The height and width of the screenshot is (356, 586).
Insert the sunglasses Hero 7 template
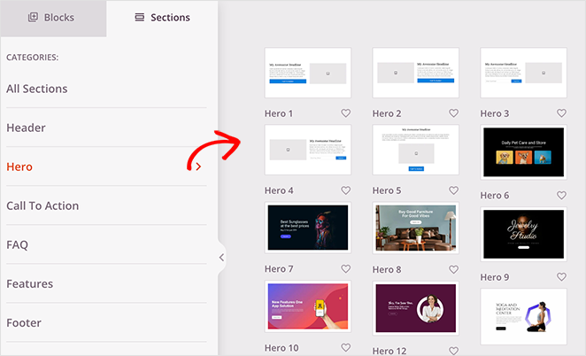307,228
